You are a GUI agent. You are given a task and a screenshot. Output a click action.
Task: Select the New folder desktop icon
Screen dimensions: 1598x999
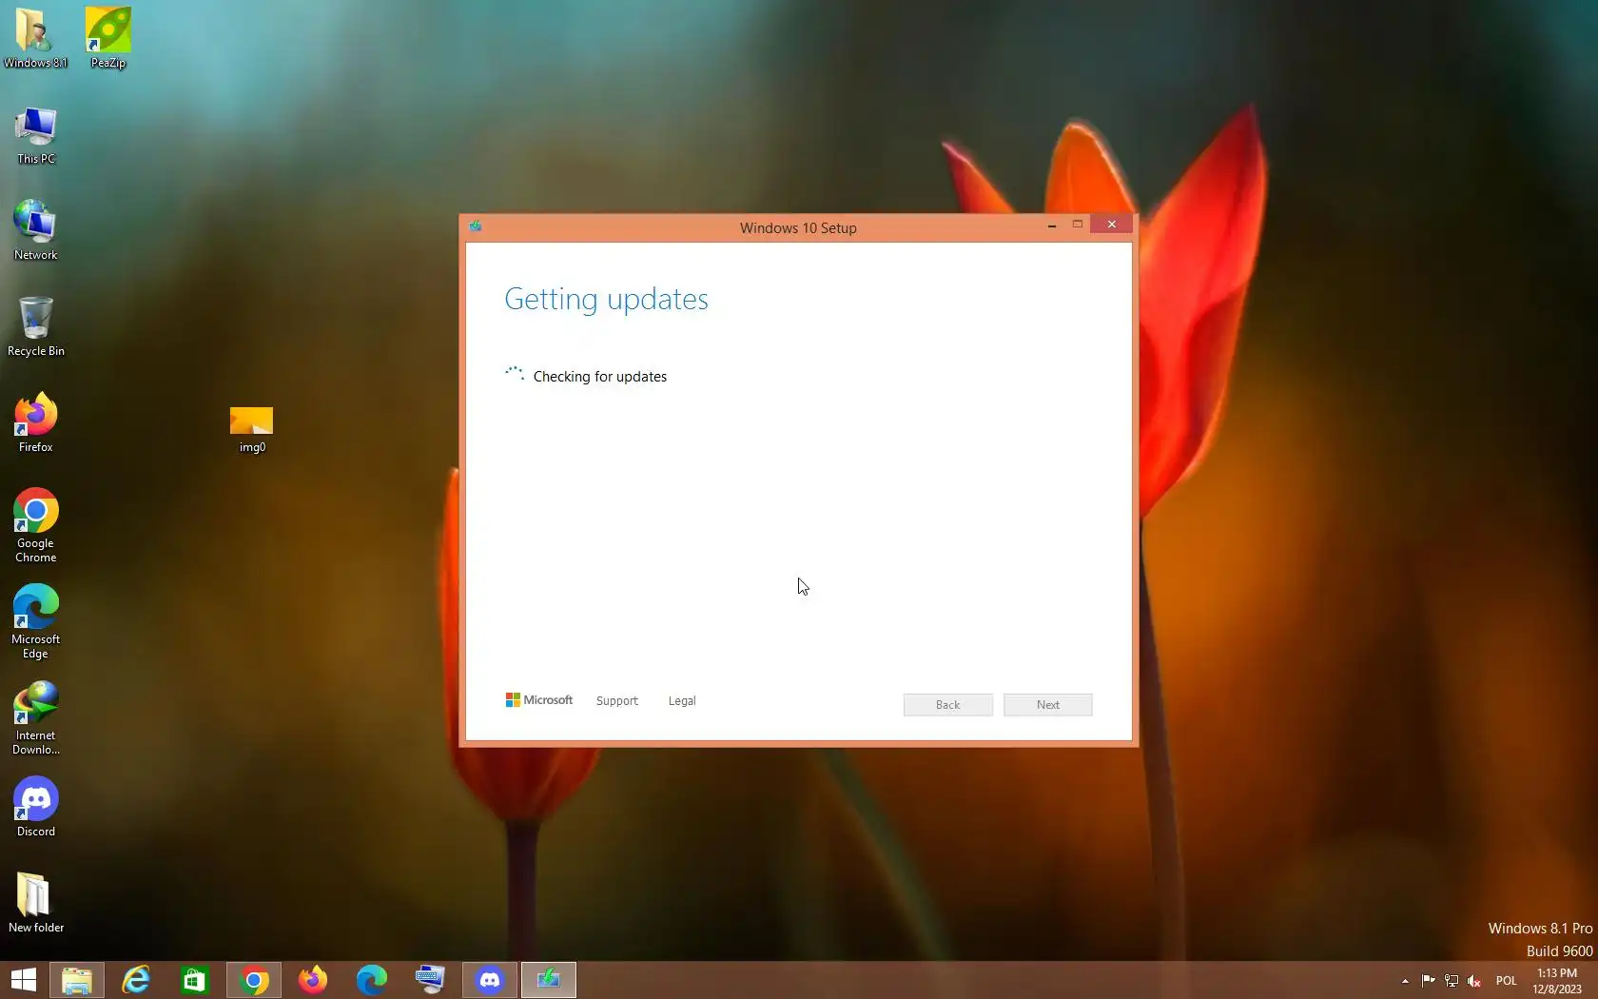35,903
